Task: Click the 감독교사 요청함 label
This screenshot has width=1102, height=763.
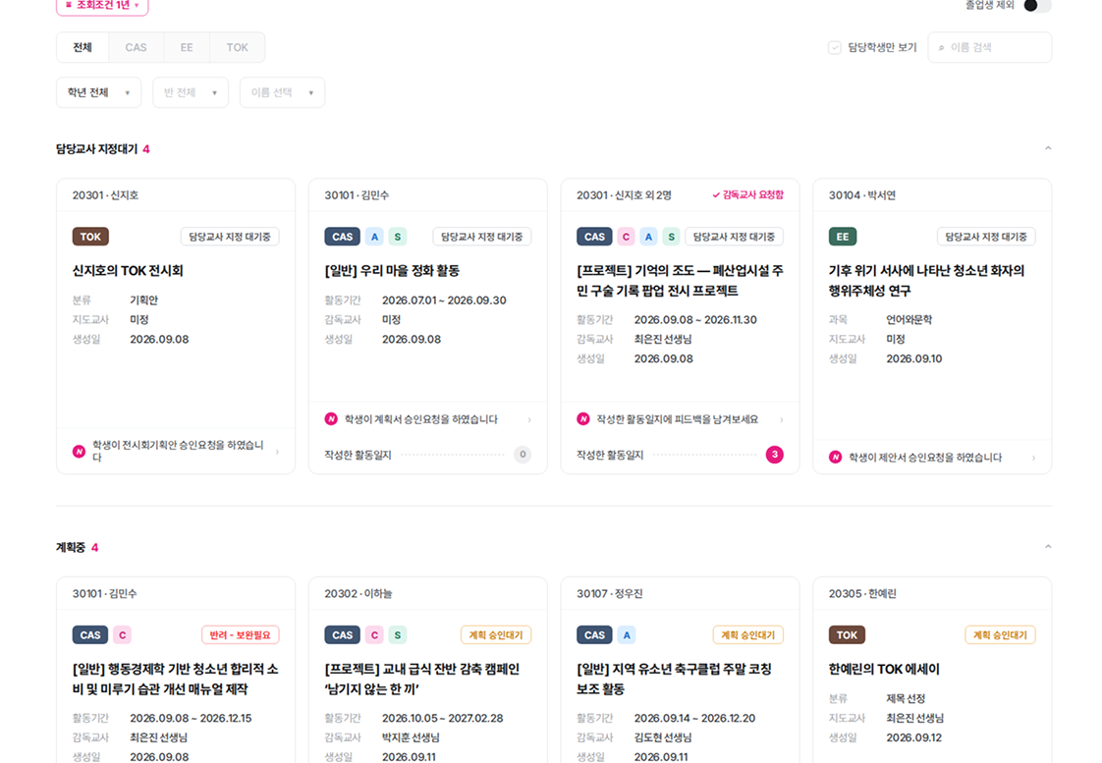Action: tap(747, 194)
